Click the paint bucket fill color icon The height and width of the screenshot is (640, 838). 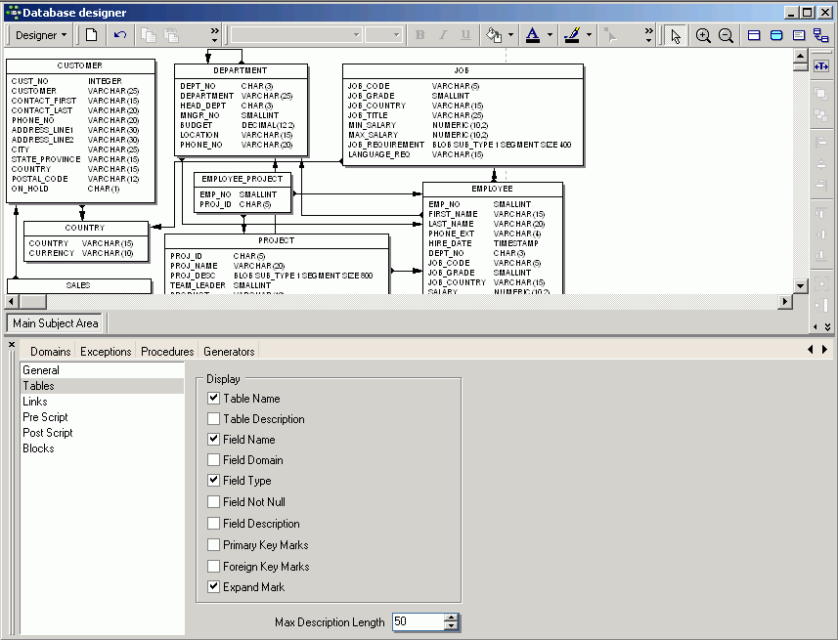[x=494, y=35]
